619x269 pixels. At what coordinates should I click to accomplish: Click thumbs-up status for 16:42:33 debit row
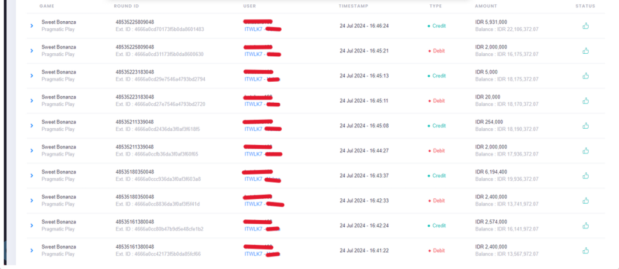point(585,200)
